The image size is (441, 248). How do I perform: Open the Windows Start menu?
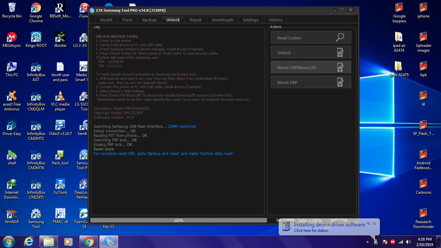pos(9,242)
